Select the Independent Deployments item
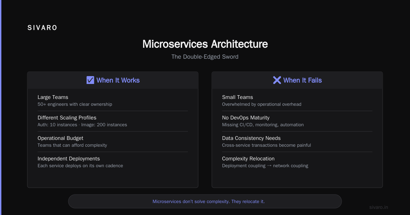Screen dimensions: 410x215 69,159
